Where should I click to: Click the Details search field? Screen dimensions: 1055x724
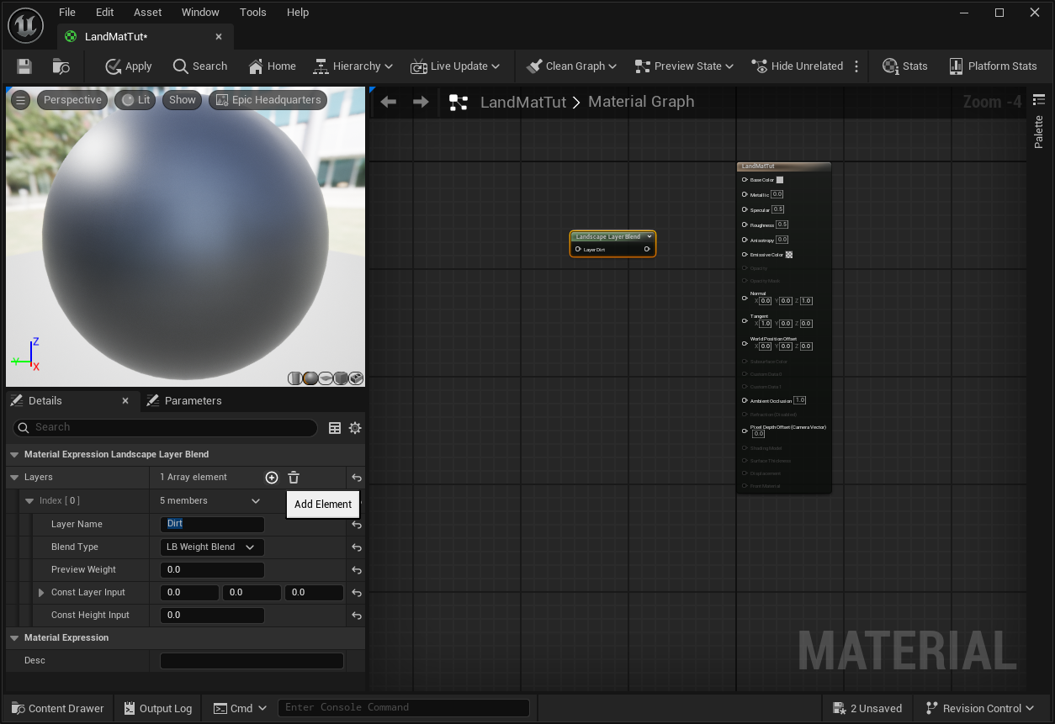(166, 428)
